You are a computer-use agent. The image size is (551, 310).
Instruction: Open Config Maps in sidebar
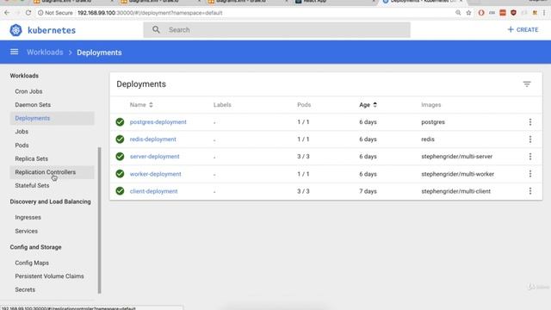click(32, 263)
